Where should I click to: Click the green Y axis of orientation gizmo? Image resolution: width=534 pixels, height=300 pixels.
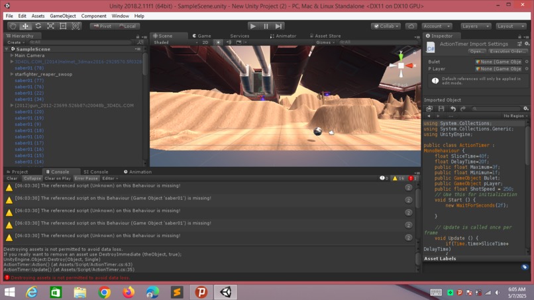[401, 56]
